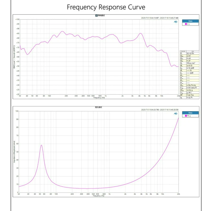
Task: Click the RMS Level Smooth axis label
Action: (x=14, y=57)
